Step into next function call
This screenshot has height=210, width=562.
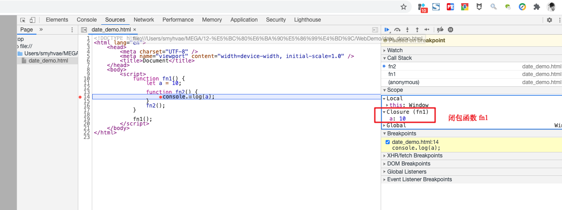pyautogui.click(x=407, y=30)
